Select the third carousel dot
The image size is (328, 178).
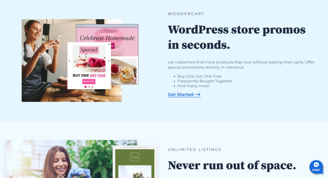[92, 87]
